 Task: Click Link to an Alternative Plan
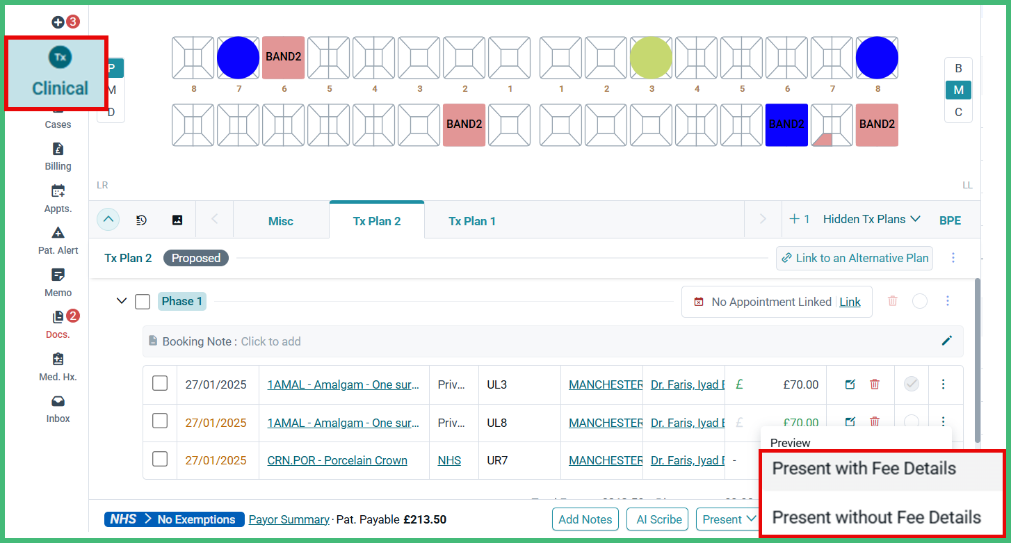[854, 258]
